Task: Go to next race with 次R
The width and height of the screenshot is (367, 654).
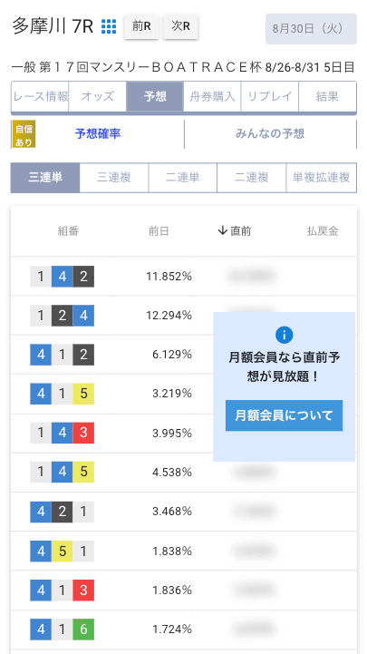Action: click(180, 26)
